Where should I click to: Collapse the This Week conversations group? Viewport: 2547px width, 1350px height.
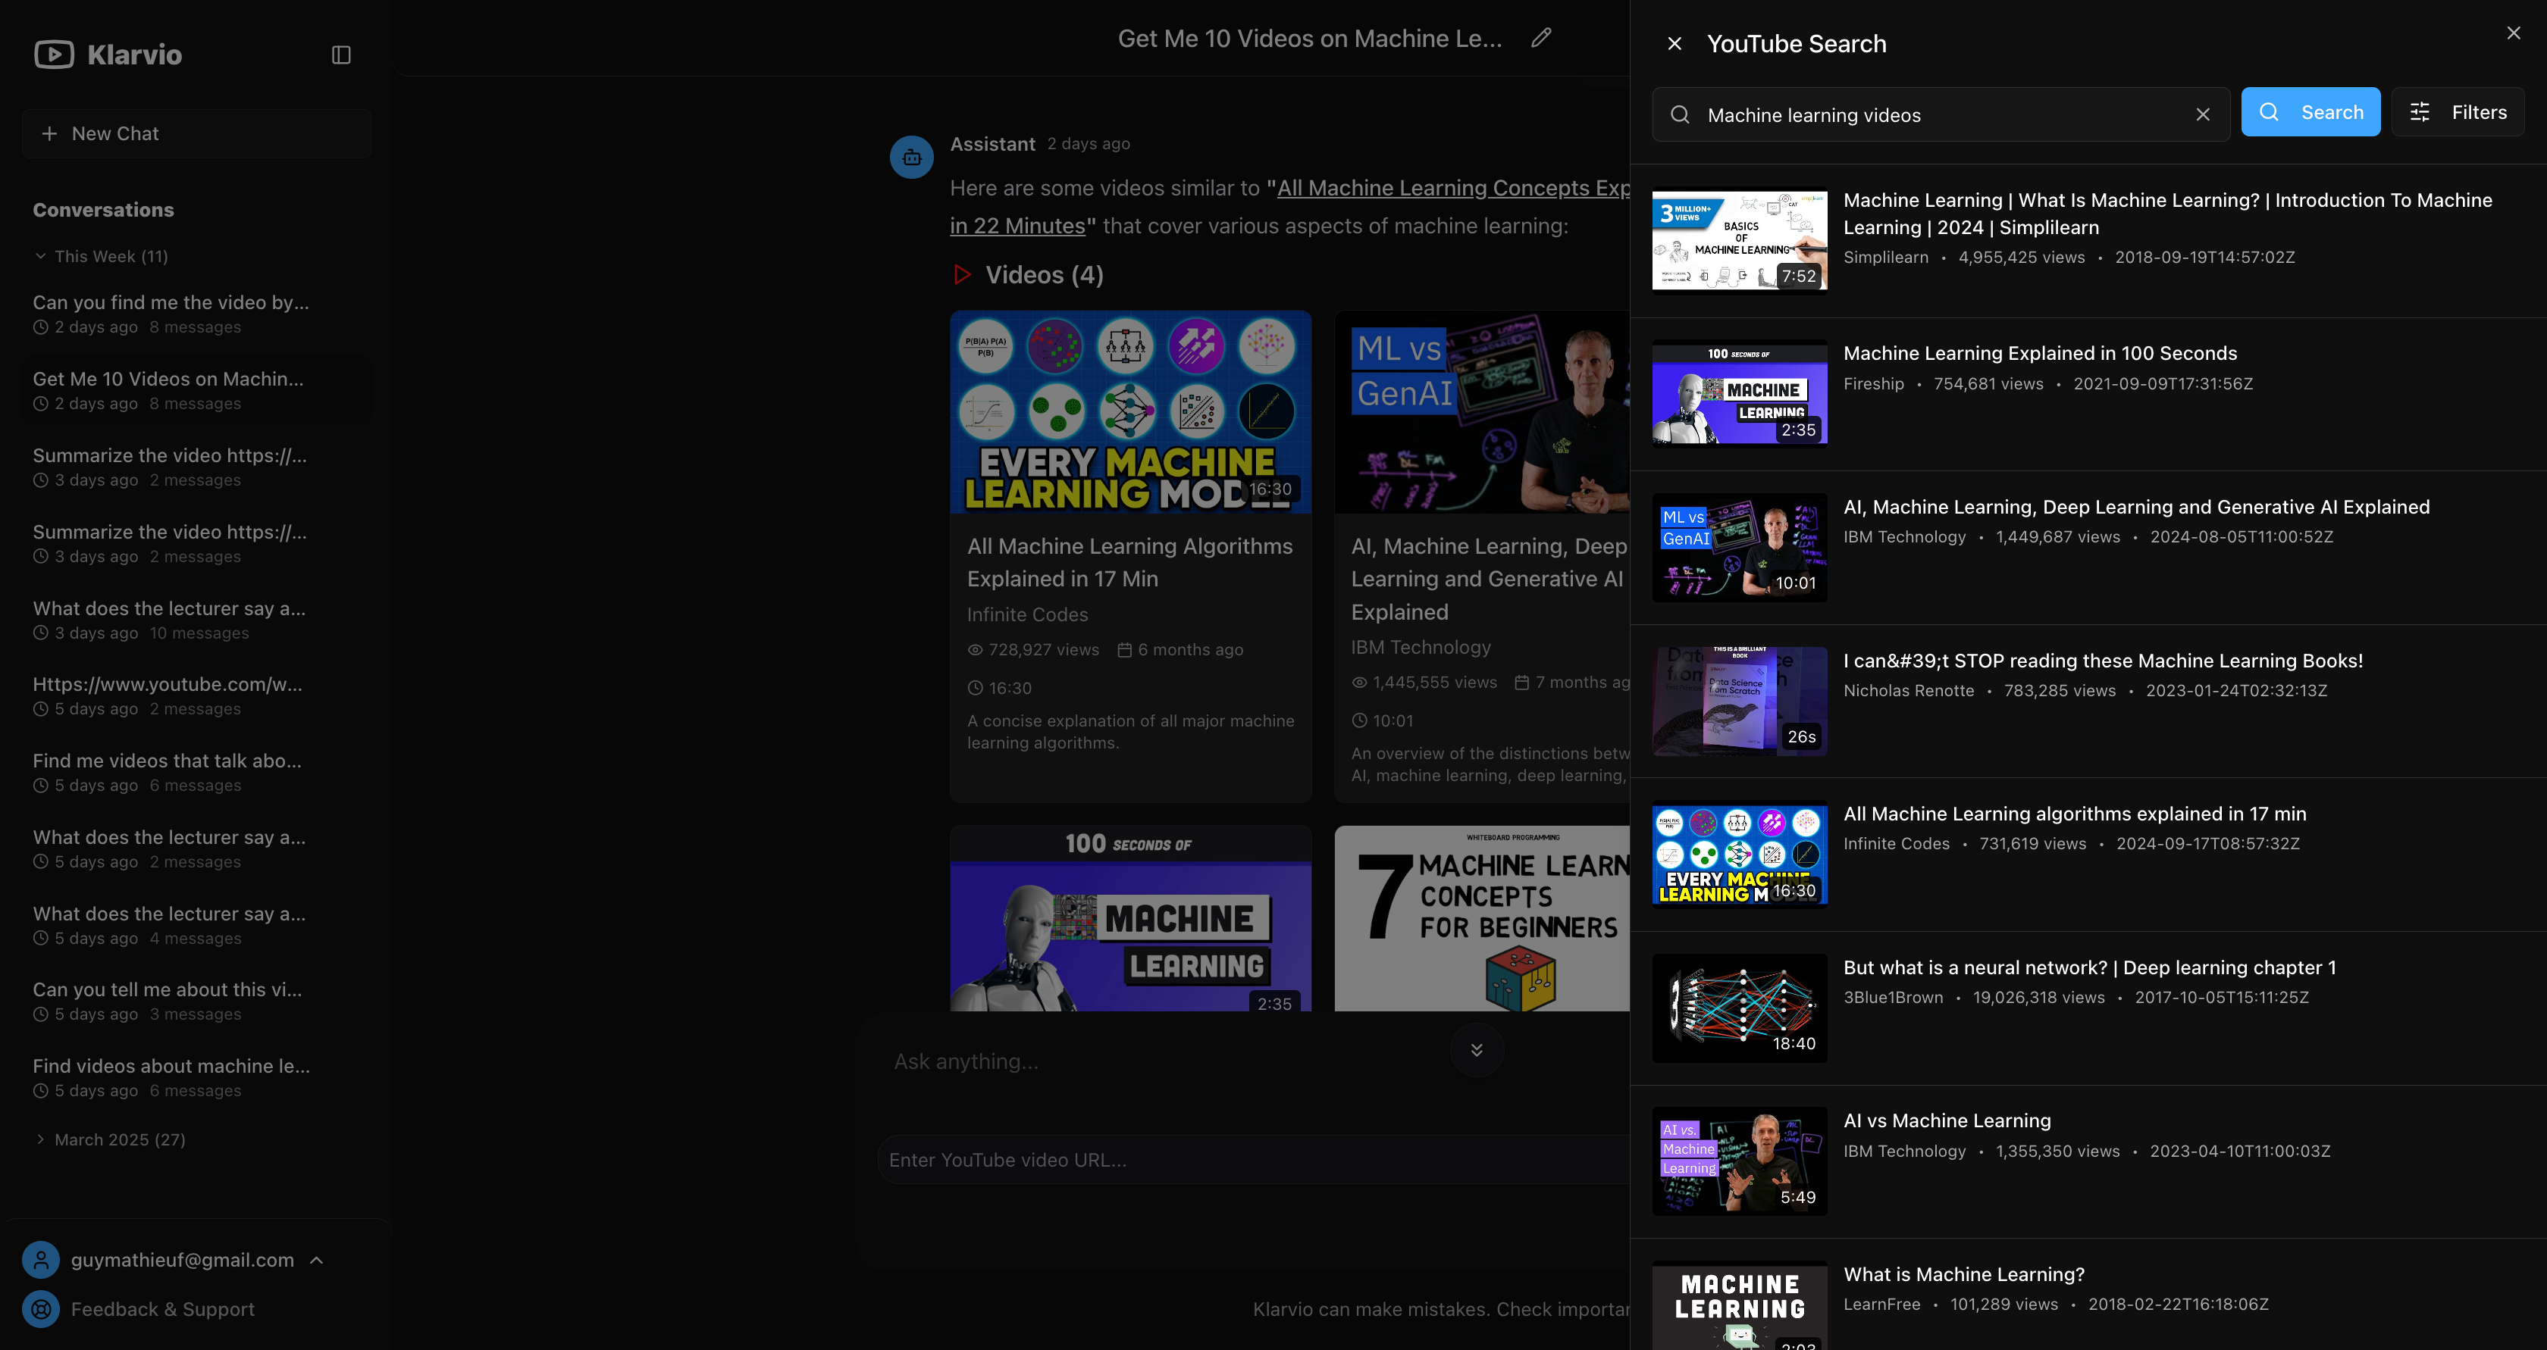[x=40, y=256]
